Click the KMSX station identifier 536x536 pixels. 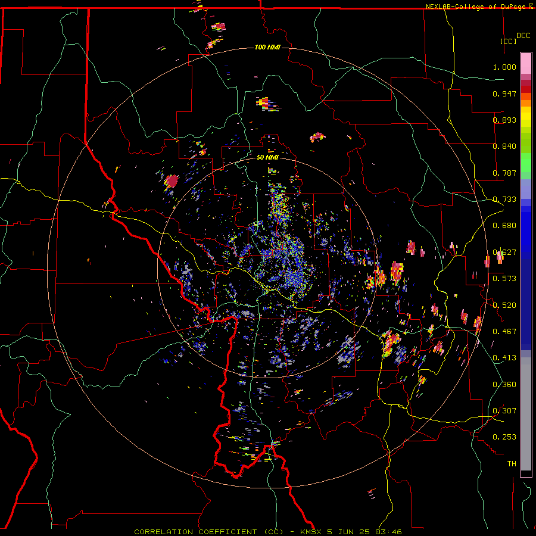click(311, 532)
